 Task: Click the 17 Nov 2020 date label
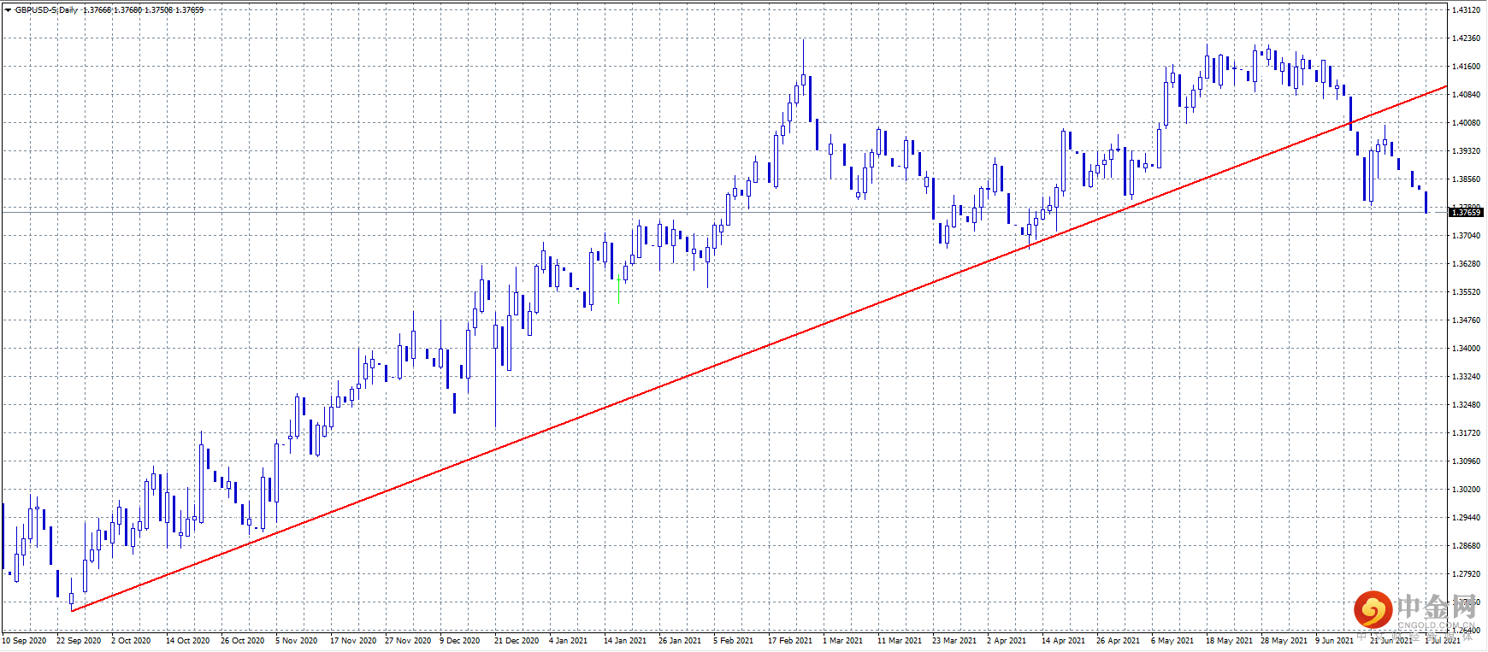click(353, 641)
